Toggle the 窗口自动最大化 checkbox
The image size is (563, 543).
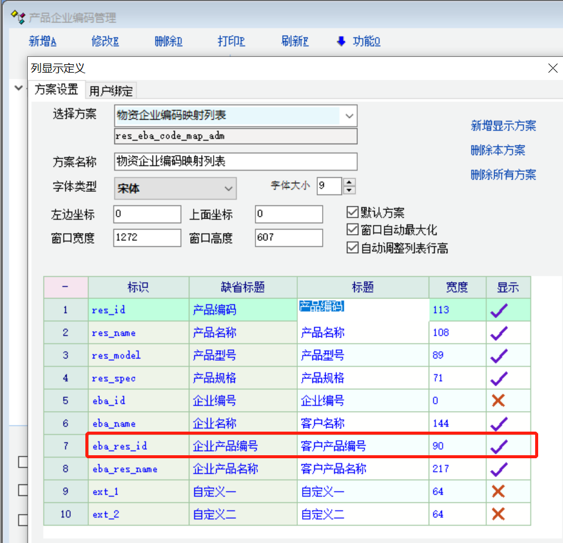click(352, 230)
